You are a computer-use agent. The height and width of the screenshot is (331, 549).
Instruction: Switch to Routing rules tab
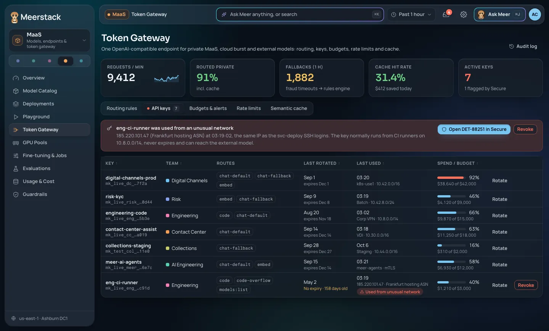(x=122, y=108)
